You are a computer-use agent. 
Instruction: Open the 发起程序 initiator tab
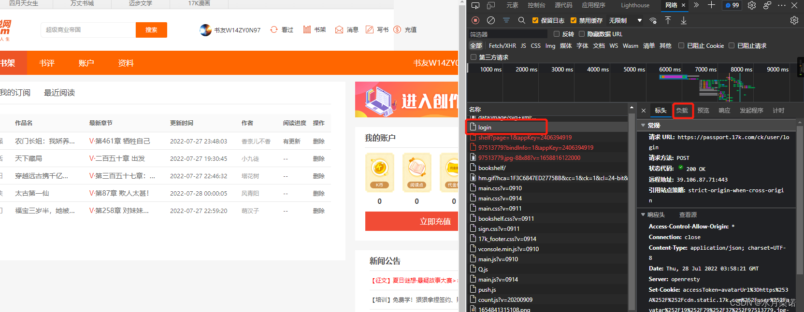[x=751, y=111]
